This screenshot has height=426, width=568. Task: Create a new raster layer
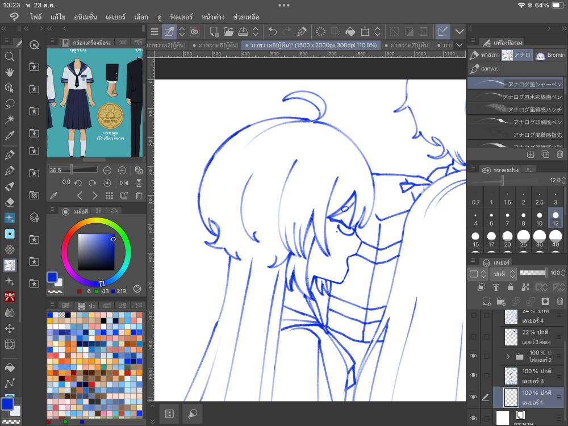click(x=486, y=302)
